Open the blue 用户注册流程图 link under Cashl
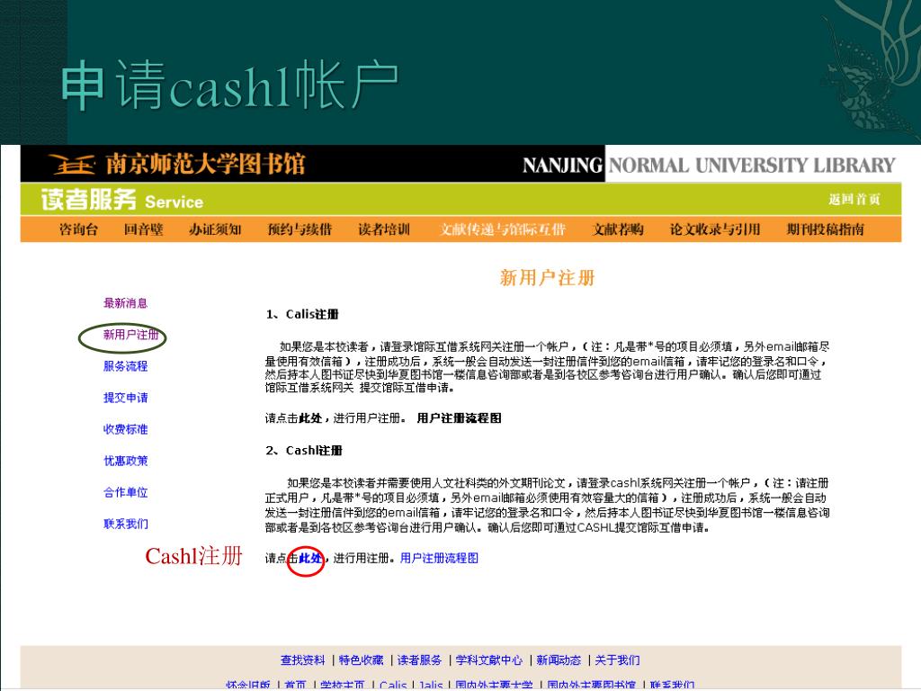This screenshot has height=691, width=921. click(x=439, y=559)
